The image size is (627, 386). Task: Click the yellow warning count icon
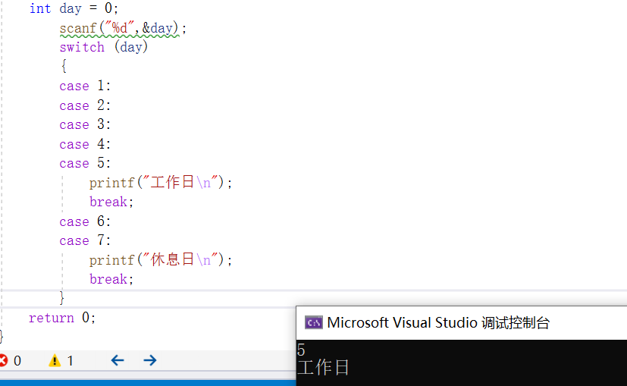pyautogui.click(x=55, y=361)
